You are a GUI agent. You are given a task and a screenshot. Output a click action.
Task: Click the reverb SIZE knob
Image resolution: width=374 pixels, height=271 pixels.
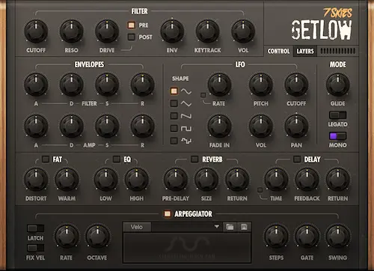(206, 180)
